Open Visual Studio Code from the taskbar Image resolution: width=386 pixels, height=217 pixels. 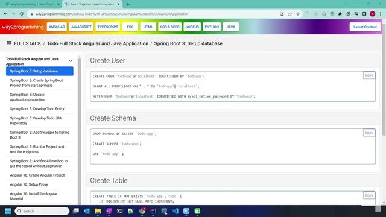176,211
